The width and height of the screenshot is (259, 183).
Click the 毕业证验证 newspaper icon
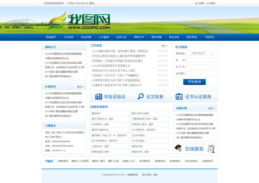[x=98, y=96]
